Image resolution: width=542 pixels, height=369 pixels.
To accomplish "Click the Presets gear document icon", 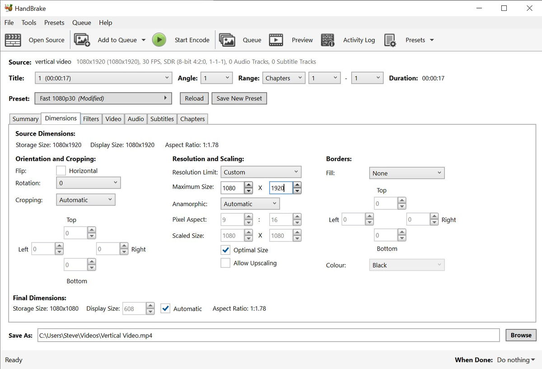I will pyautogui.click(x=390, y=40).
